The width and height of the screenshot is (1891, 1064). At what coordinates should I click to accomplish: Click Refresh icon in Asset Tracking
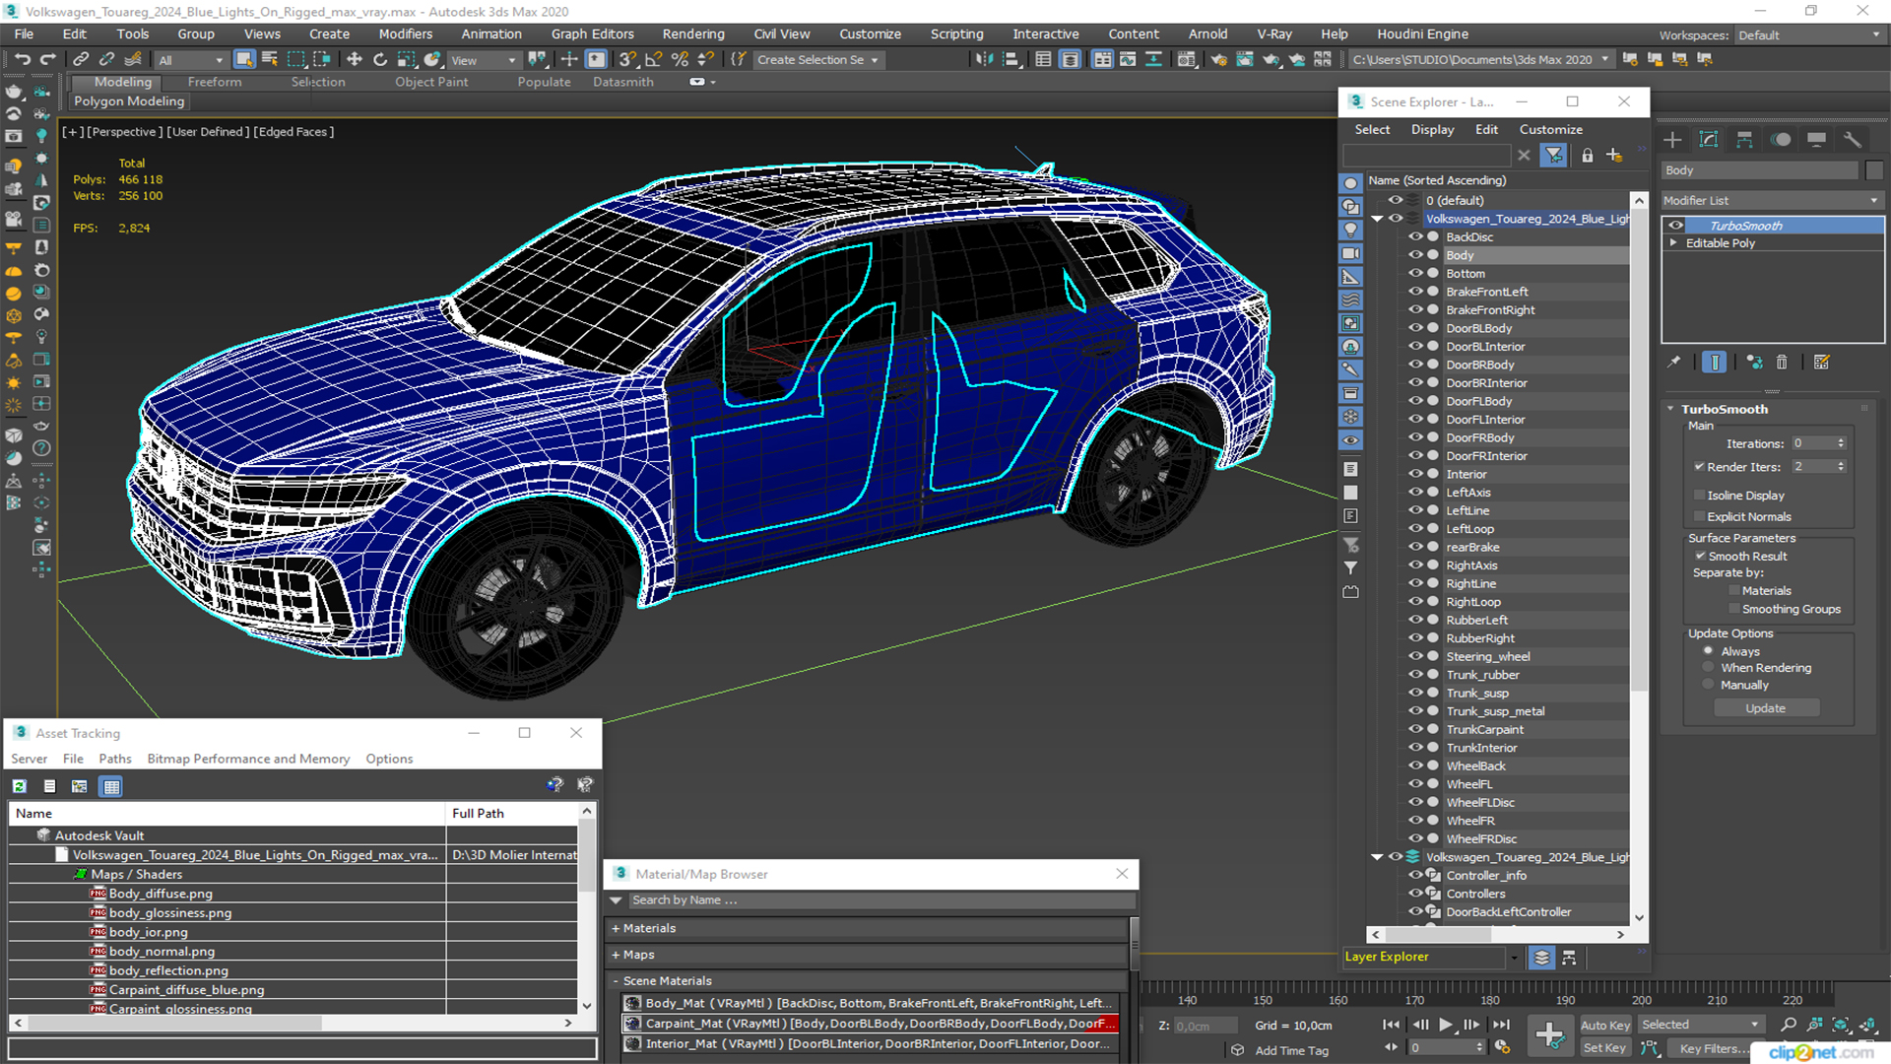pyautogui.click(x=19, y=786)
